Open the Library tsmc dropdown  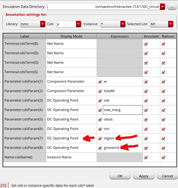click(x=43, y=24)
